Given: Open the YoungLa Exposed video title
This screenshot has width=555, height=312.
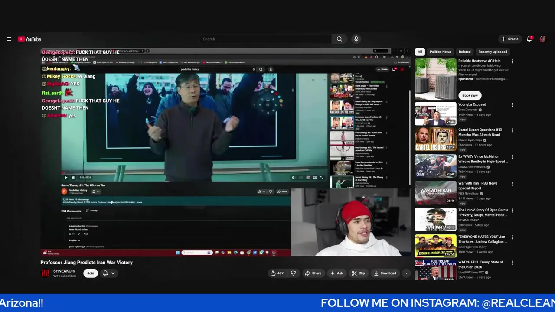Looking at the screenshot, I should [x=472, y=104].
